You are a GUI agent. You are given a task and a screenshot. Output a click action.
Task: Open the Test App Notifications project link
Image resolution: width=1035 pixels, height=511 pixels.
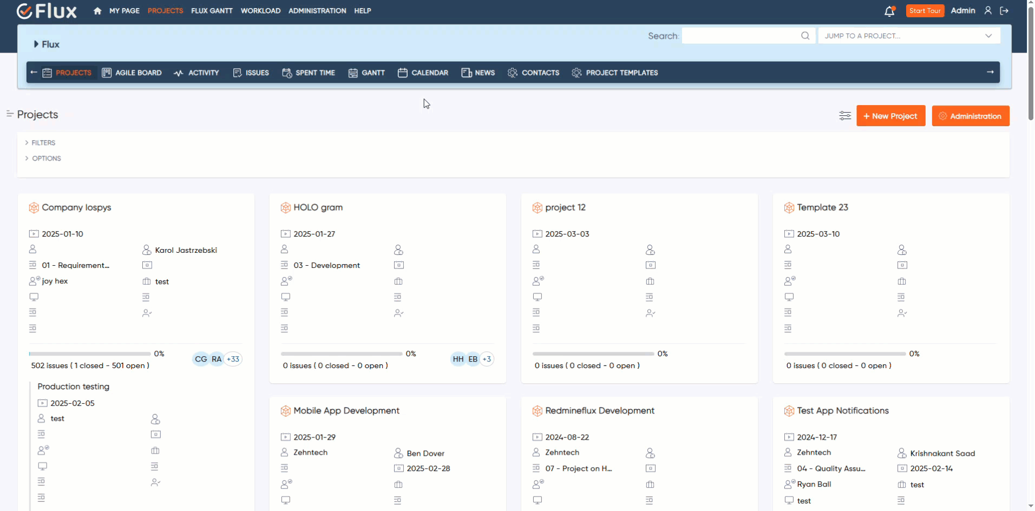pos(843,411)
